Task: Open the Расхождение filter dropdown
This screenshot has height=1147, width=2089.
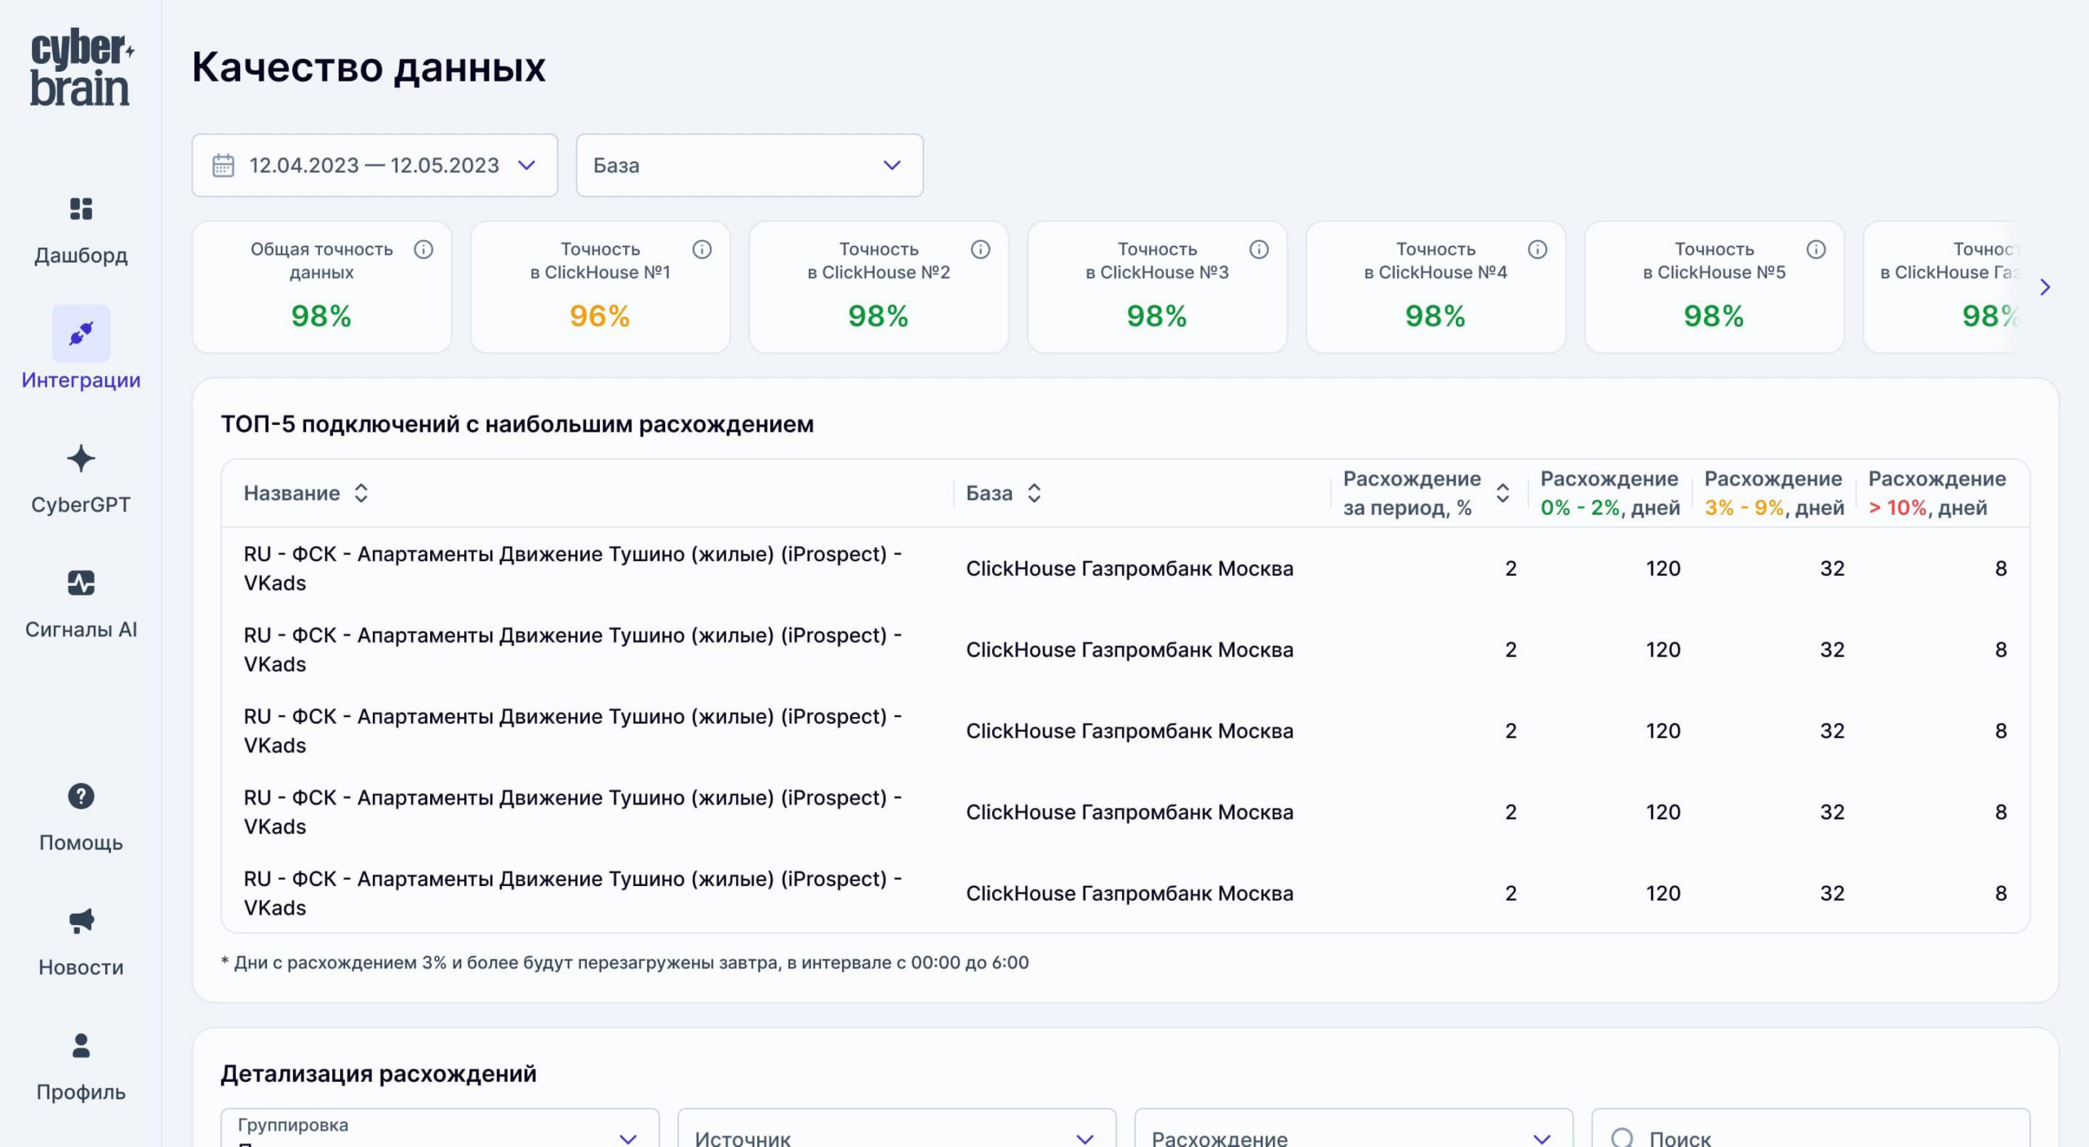Action: 1353,1136
